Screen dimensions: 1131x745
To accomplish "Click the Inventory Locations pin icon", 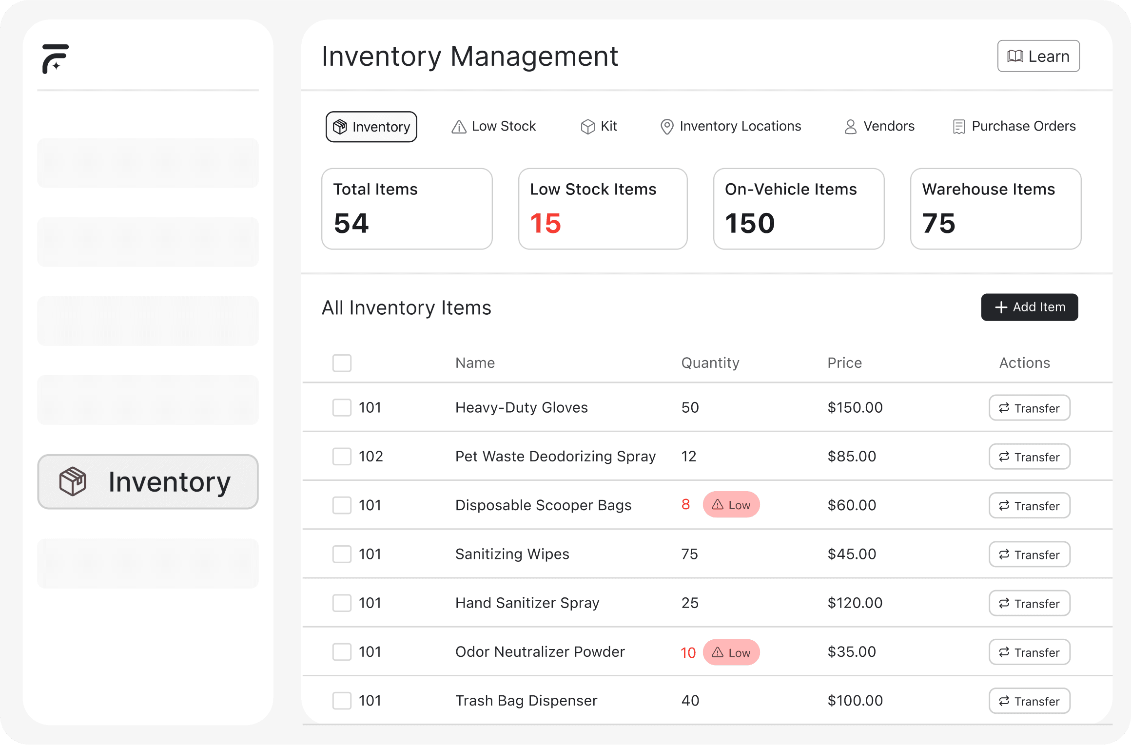I will (x=666, y=127).
